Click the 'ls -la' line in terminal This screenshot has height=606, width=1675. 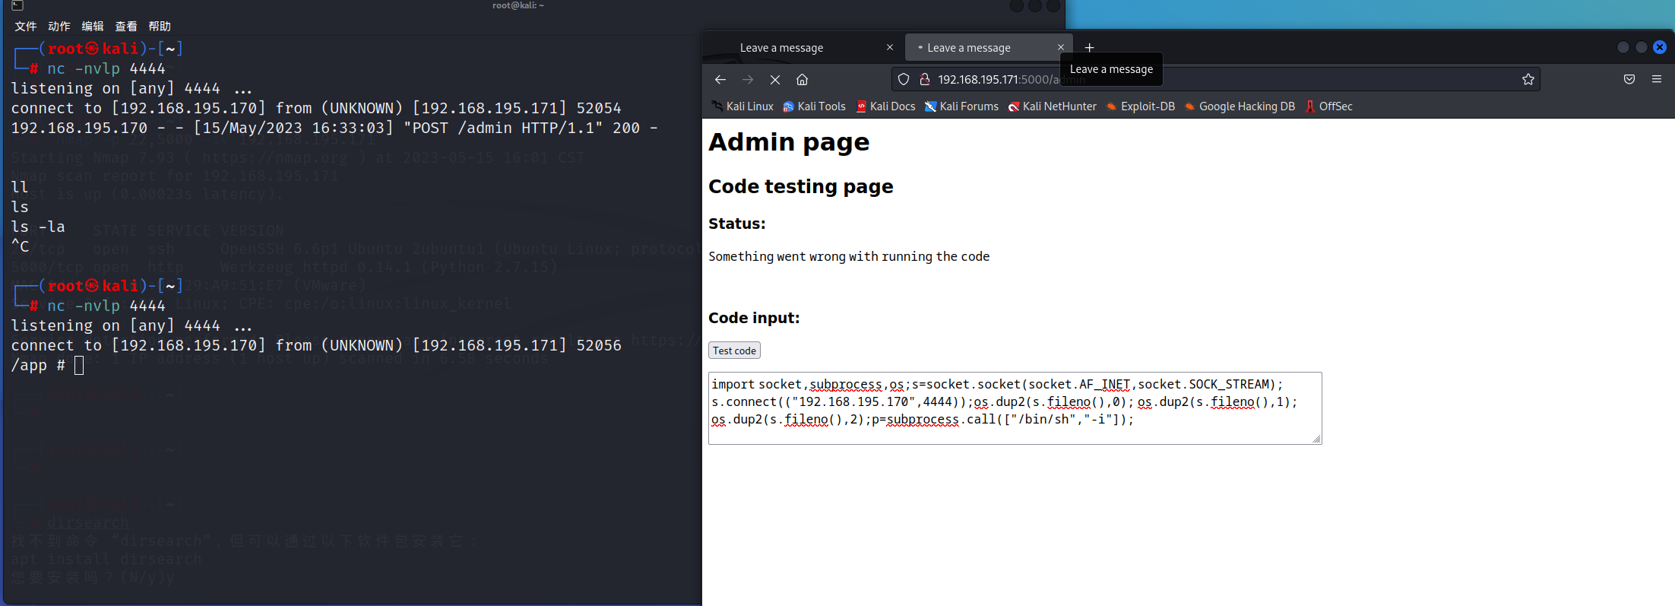tap(38, 227)
